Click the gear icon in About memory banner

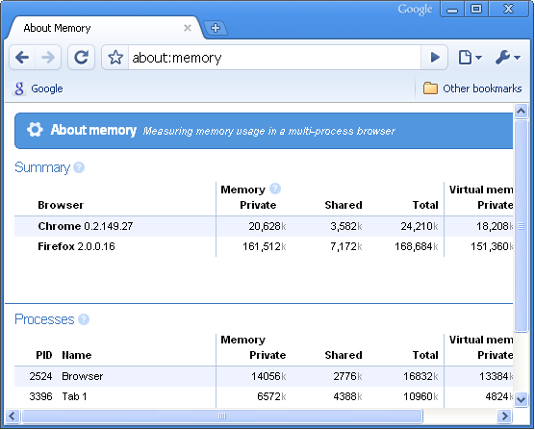[35, 130]
